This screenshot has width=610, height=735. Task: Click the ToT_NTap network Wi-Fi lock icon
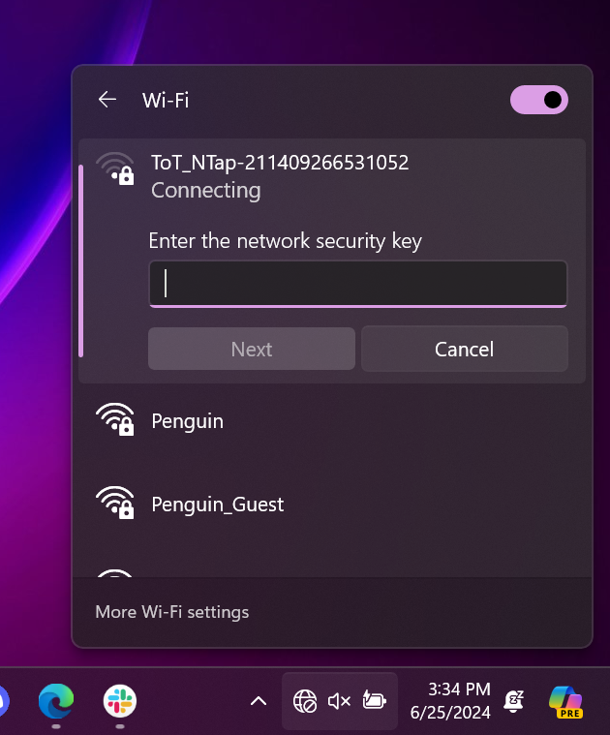coord(115,168)
